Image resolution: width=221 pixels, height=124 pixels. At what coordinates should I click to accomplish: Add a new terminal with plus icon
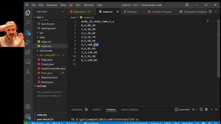[193, 110]
